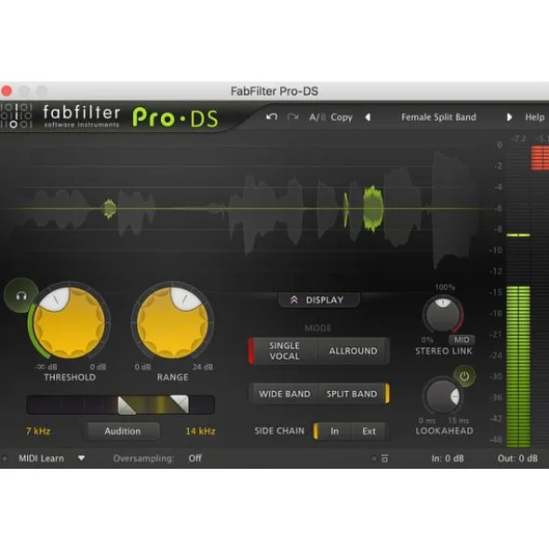Click the MIDI Learn button
549x550 pixels.
[x=41, y=458]
